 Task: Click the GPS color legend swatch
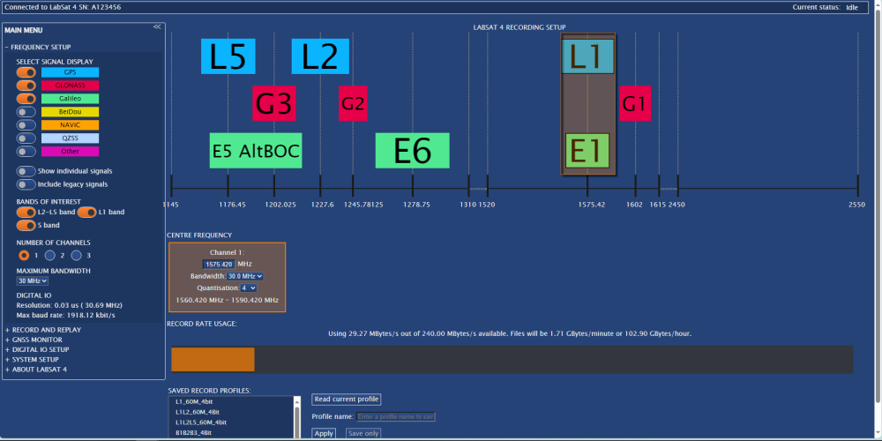71,72
